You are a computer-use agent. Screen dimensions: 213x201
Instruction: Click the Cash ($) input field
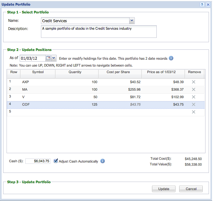38,161
